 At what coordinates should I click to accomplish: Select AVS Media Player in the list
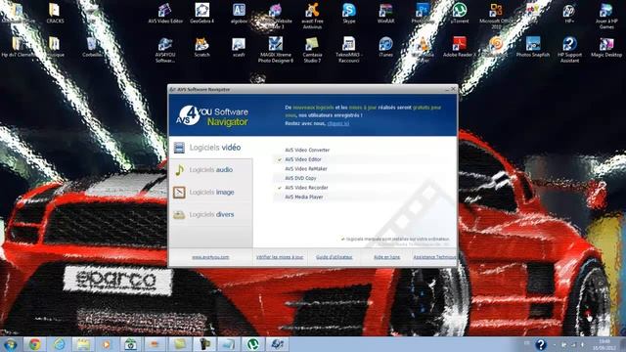coord(304,197)
